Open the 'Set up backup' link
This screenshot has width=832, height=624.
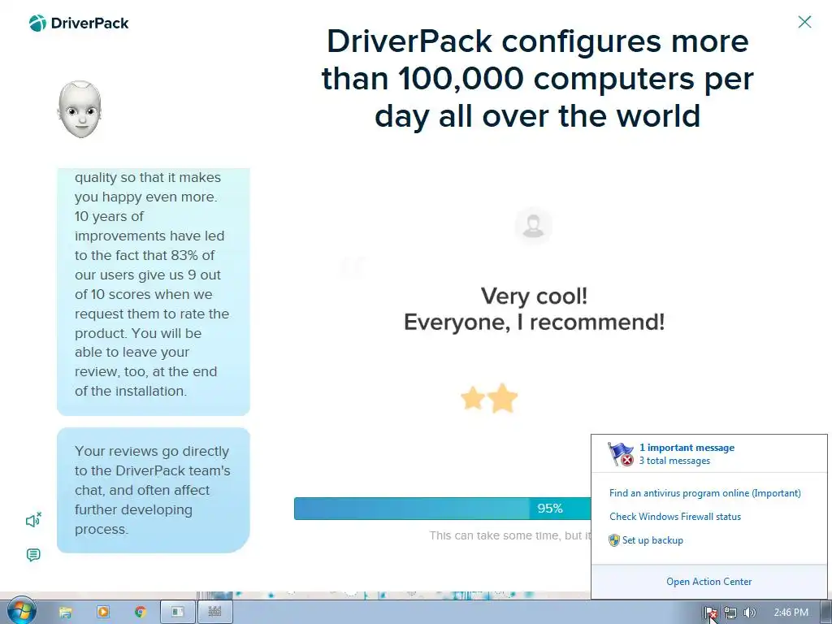point(652,540)
